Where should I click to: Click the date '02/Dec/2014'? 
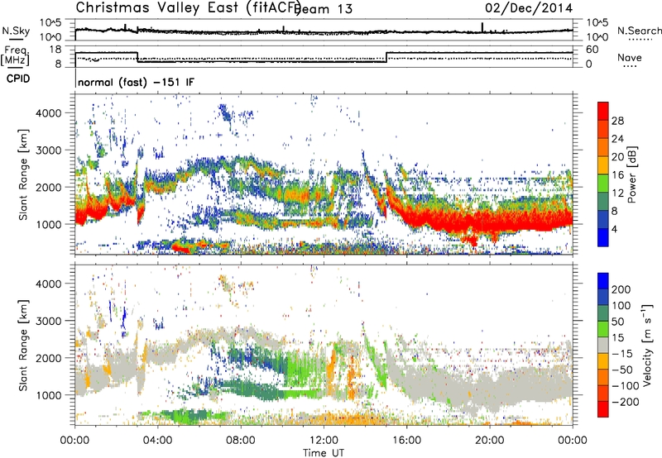click(x=529, y=8)
